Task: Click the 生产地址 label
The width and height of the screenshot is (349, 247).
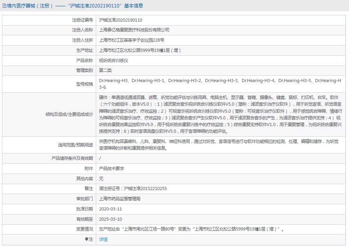Action: click(x=84, y=50)
